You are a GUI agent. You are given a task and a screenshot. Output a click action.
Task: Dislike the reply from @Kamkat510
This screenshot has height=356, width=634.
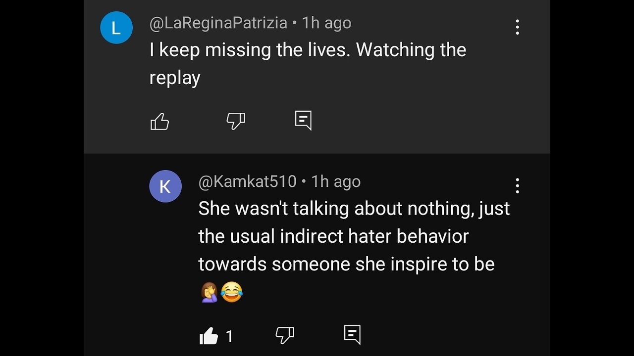(285, 335)
